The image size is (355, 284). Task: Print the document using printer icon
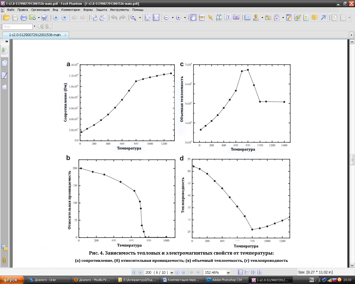(x=24, y=17)
